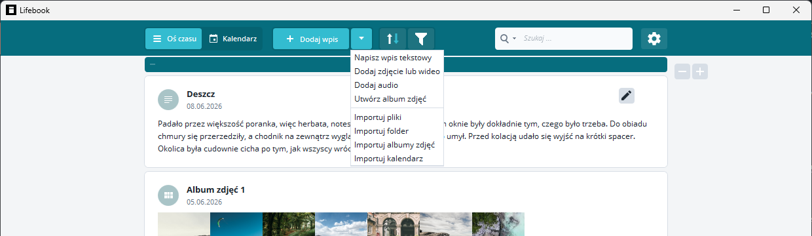
Task: Expand the search magnifier options dropdown
Action: 508,39
